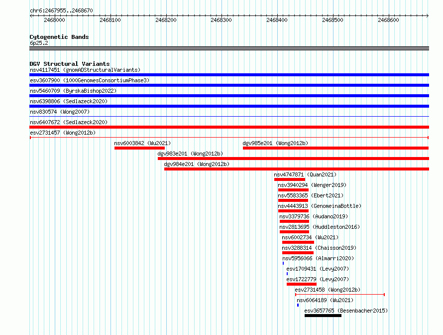Viewport: 443px width, 335px height.
Task: Click the red bar under nsv4747871
Action: 290,179
